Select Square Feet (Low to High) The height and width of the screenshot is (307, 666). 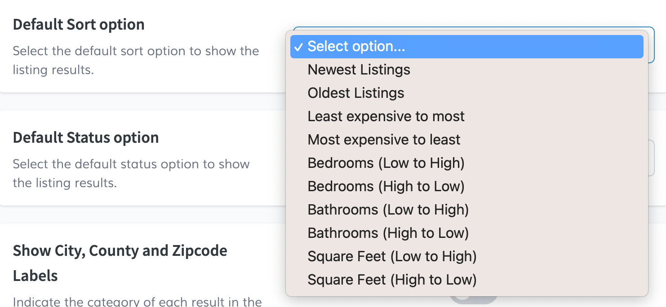pos(392,257)
